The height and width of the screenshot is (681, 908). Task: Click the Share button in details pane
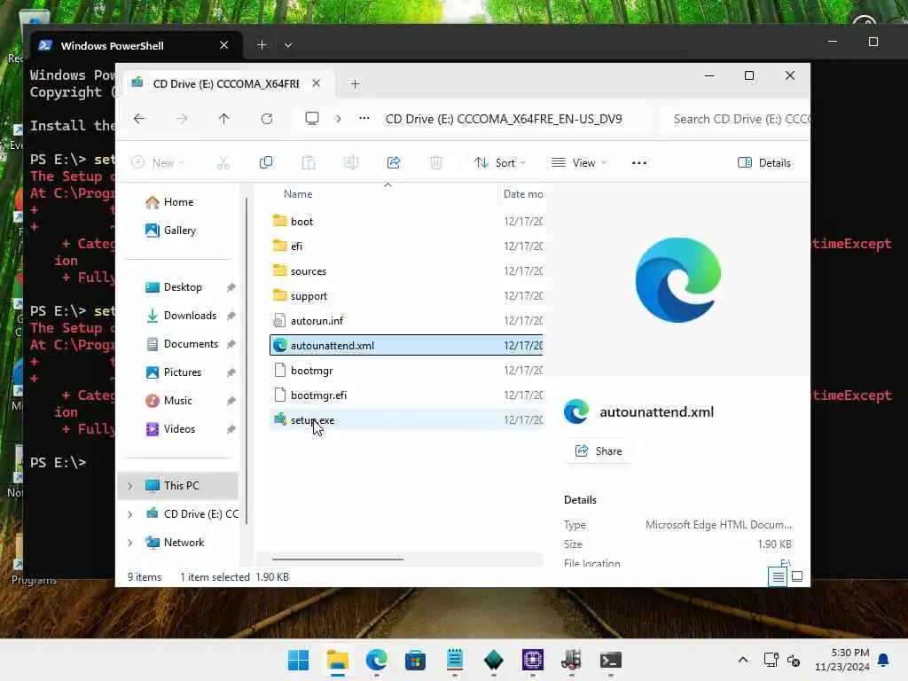click(599, 451)
